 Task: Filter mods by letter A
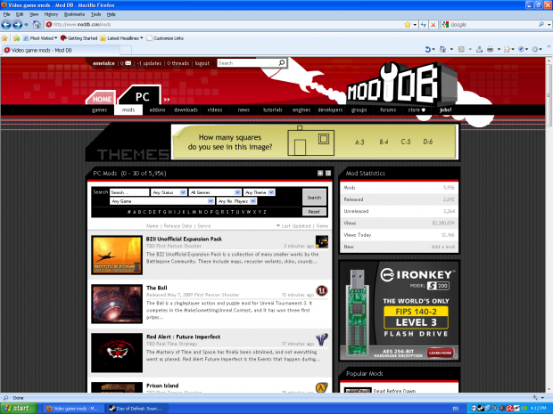click(134, 212)
